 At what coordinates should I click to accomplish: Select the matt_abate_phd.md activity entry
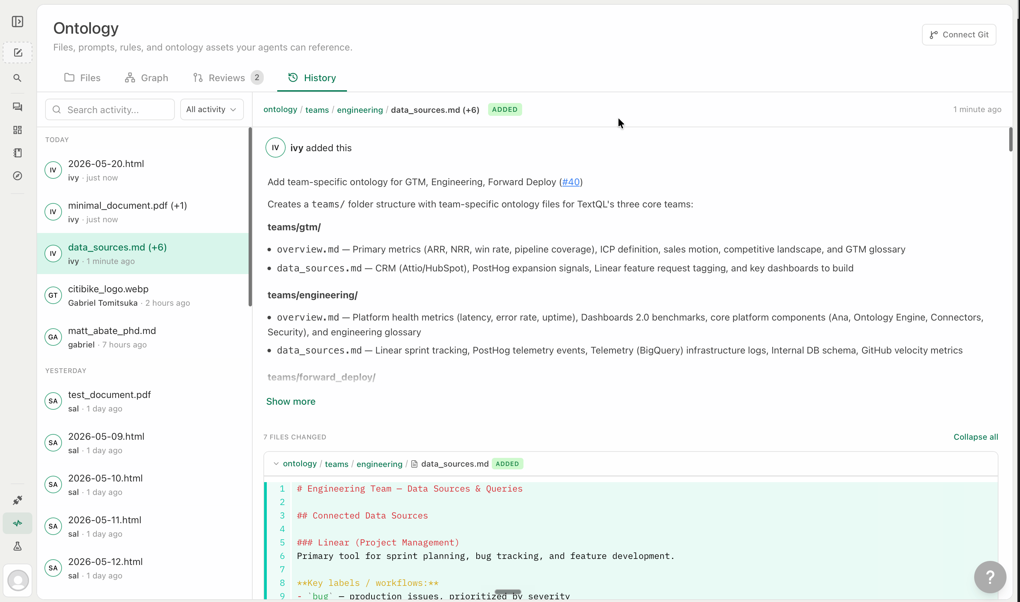coord(143,337)
